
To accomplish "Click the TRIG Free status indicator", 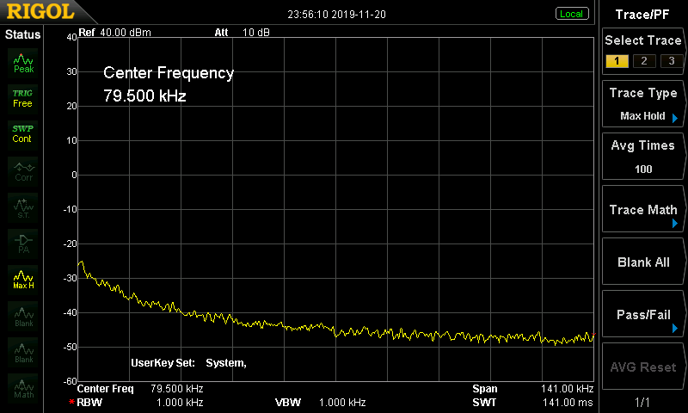I will [22, 98].
